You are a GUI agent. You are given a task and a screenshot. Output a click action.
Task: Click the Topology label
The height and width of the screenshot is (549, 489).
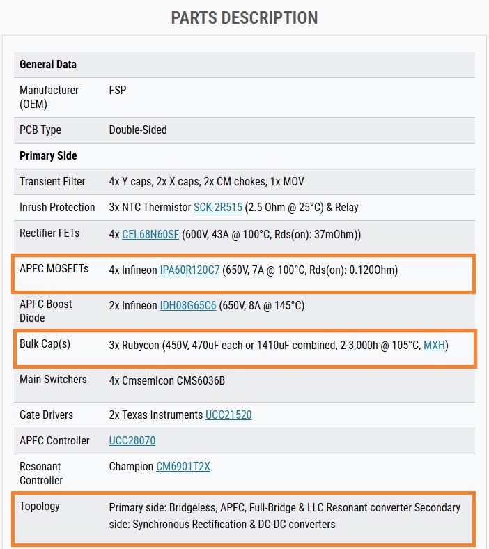[40, 507]
